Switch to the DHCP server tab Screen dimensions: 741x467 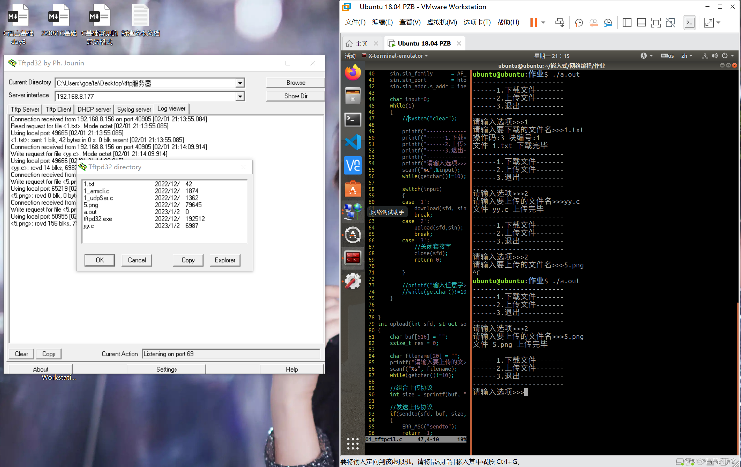(94, 109)
